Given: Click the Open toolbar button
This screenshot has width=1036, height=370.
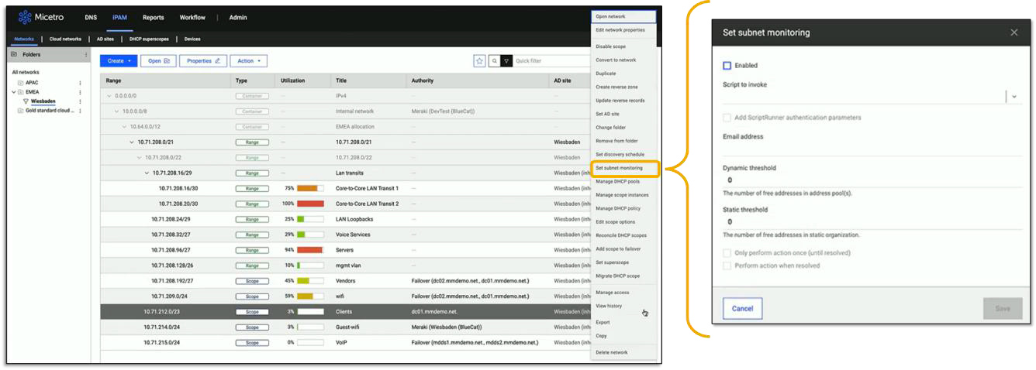Looking at the screenshot, I should click(158, 60).
